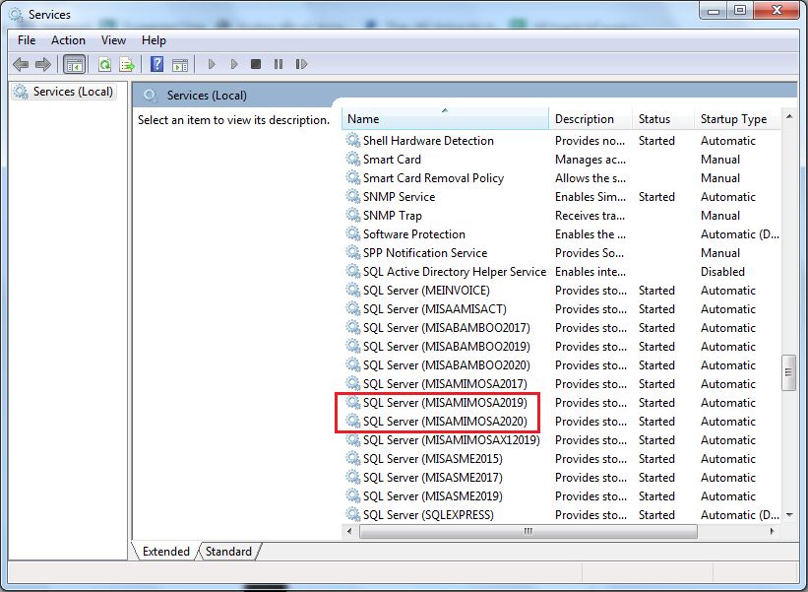Open the Action menu

coord(68,40)
